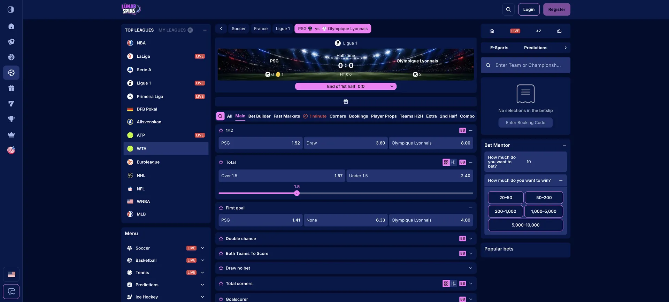Open the End of 1st half dropdown

click(346, 87)
